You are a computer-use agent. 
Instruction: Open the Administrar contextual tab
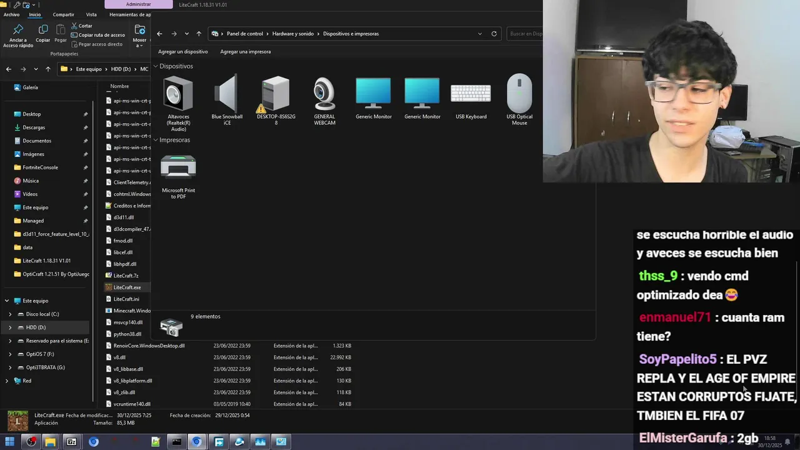tap(138, 4)
